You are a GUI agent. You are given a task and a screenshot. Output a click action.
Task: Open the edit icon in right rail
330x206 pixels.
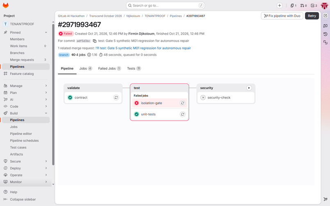pyautogui.click(x=325, y=16)
